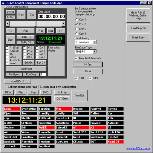The image size is (153, 153).
Task: Click the port number input field
Action: (x=43, y=74)
